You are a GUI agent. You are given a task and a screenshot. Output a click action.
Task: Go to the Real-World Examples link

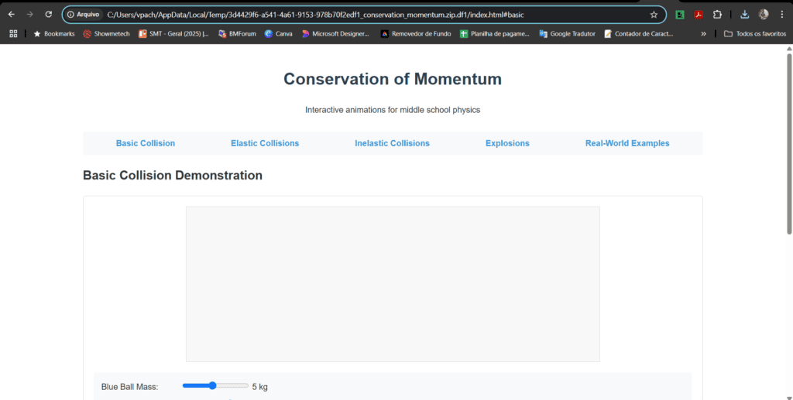point(627,143)
